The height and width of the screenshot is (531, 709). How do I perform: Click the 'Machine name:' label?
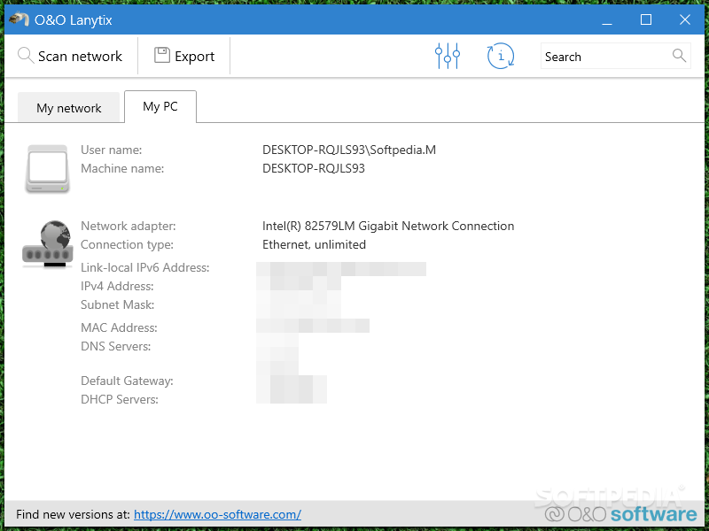122,168
